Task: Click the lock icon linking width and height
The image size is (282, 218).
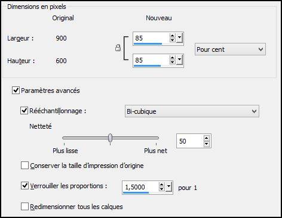Action: tap(118, 48)
